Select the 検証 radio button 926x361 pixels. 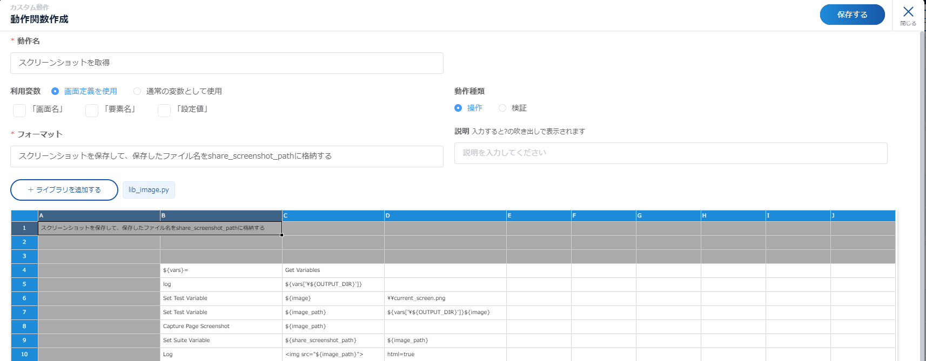[502, 108]
